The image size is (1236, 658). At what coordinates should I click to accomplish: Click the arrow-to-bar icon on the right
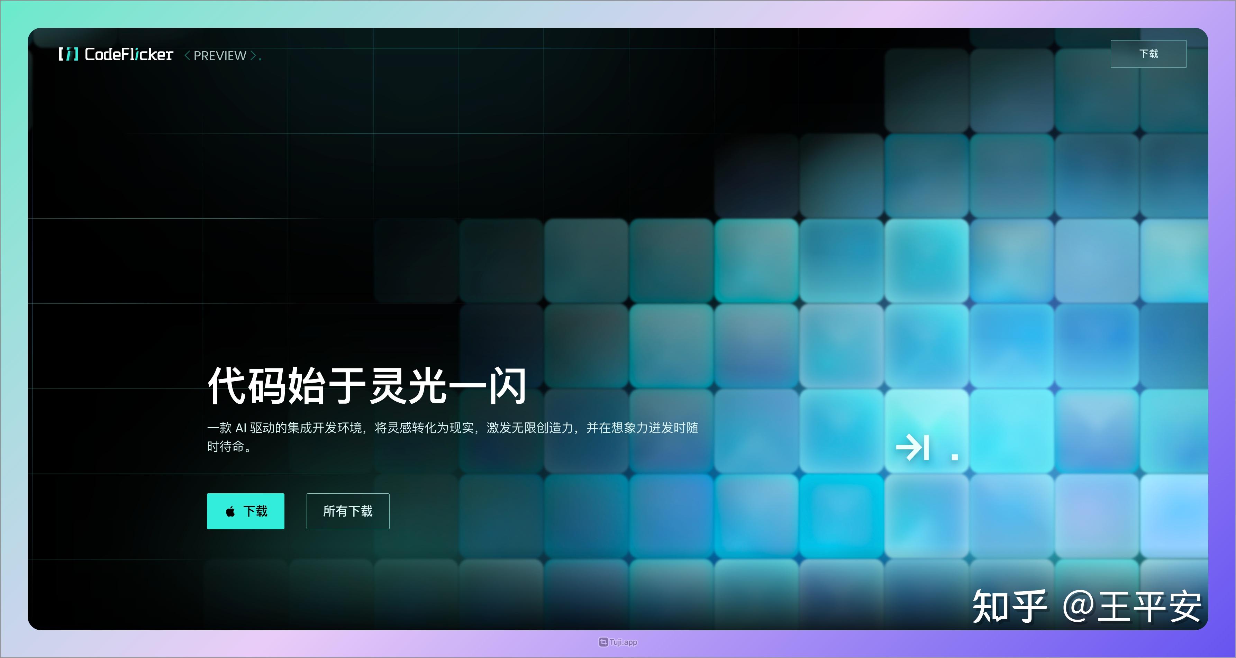pos(913,447)
